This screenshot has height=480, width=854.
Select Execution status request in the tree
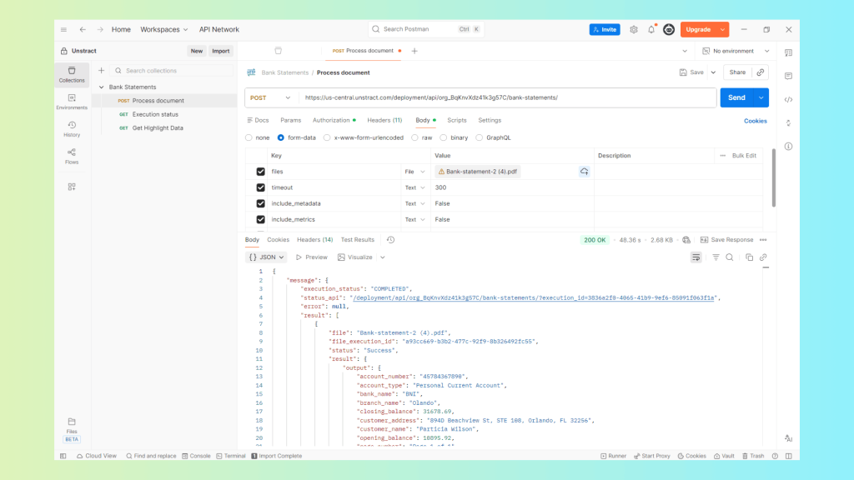click(155, 114)
